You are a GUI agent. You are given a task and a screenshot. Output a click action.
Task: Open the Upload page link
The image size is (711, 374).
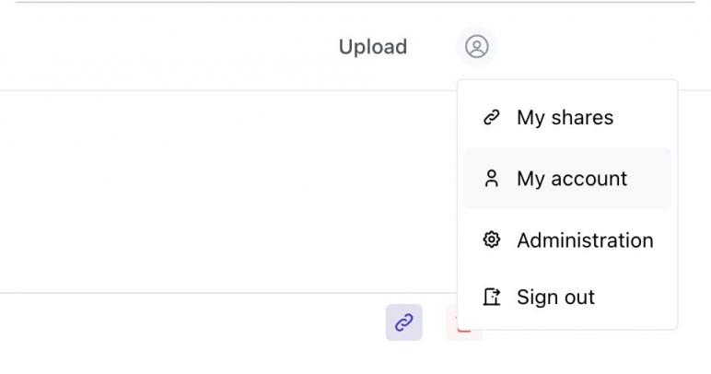(373, 47)
